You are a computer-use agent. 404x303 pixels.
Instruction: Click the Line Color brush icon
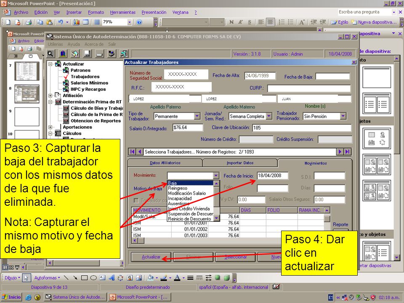[164, 278]
